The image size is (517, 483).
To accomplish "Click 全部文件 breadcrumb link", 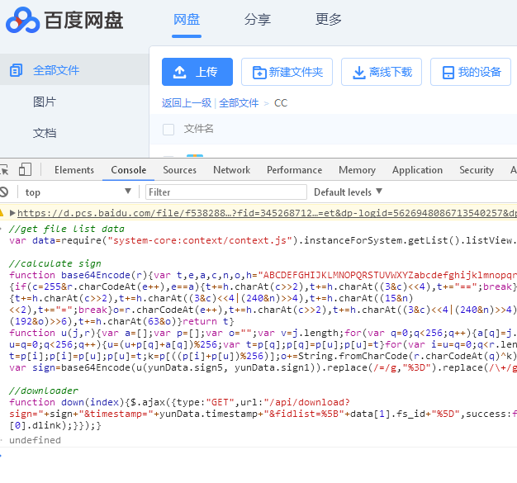I will click(x=239, y=103).
